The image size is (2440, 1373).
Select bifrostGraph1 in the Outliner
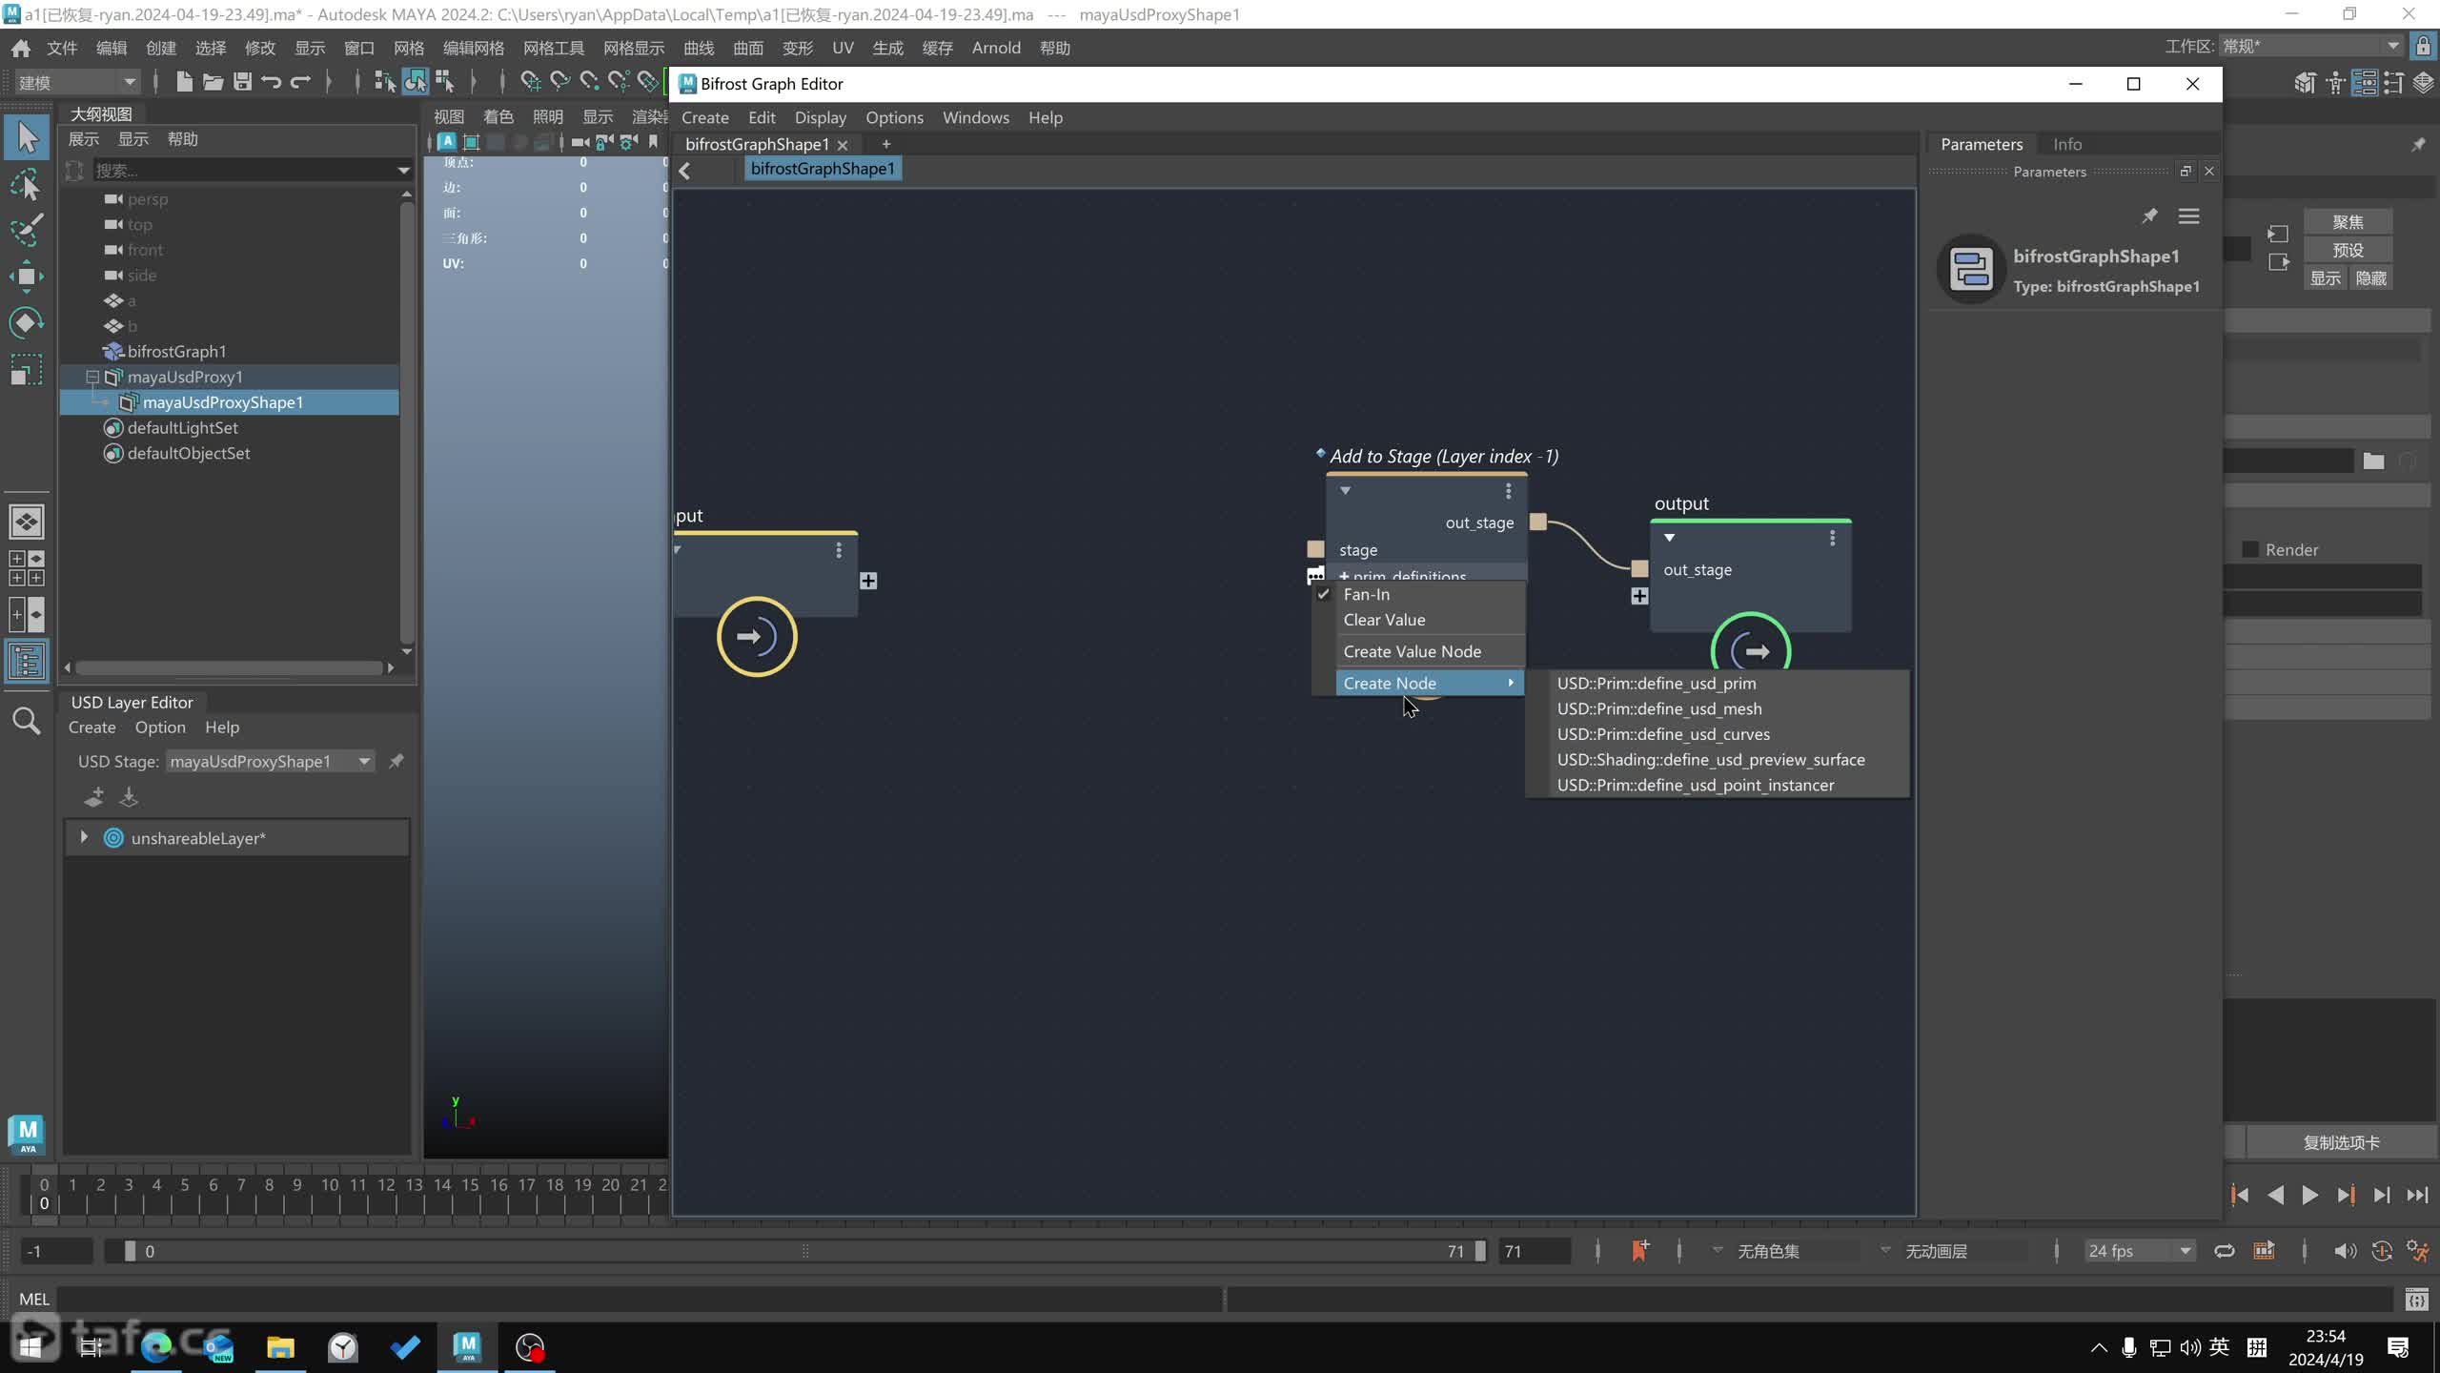coord(175,351)
